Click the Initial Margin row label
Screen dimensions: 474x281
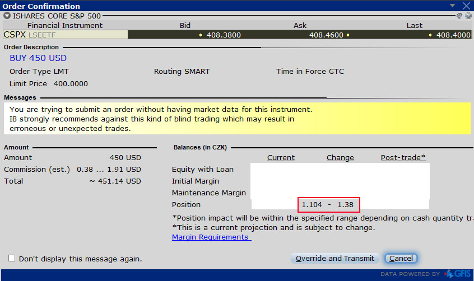pos(196,181)
